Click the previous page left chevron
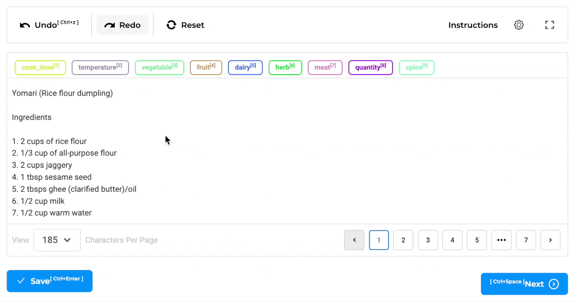Image resolution: width=575 pixels, height=302 pixels. pyautogui.click(x=354, y=240)
